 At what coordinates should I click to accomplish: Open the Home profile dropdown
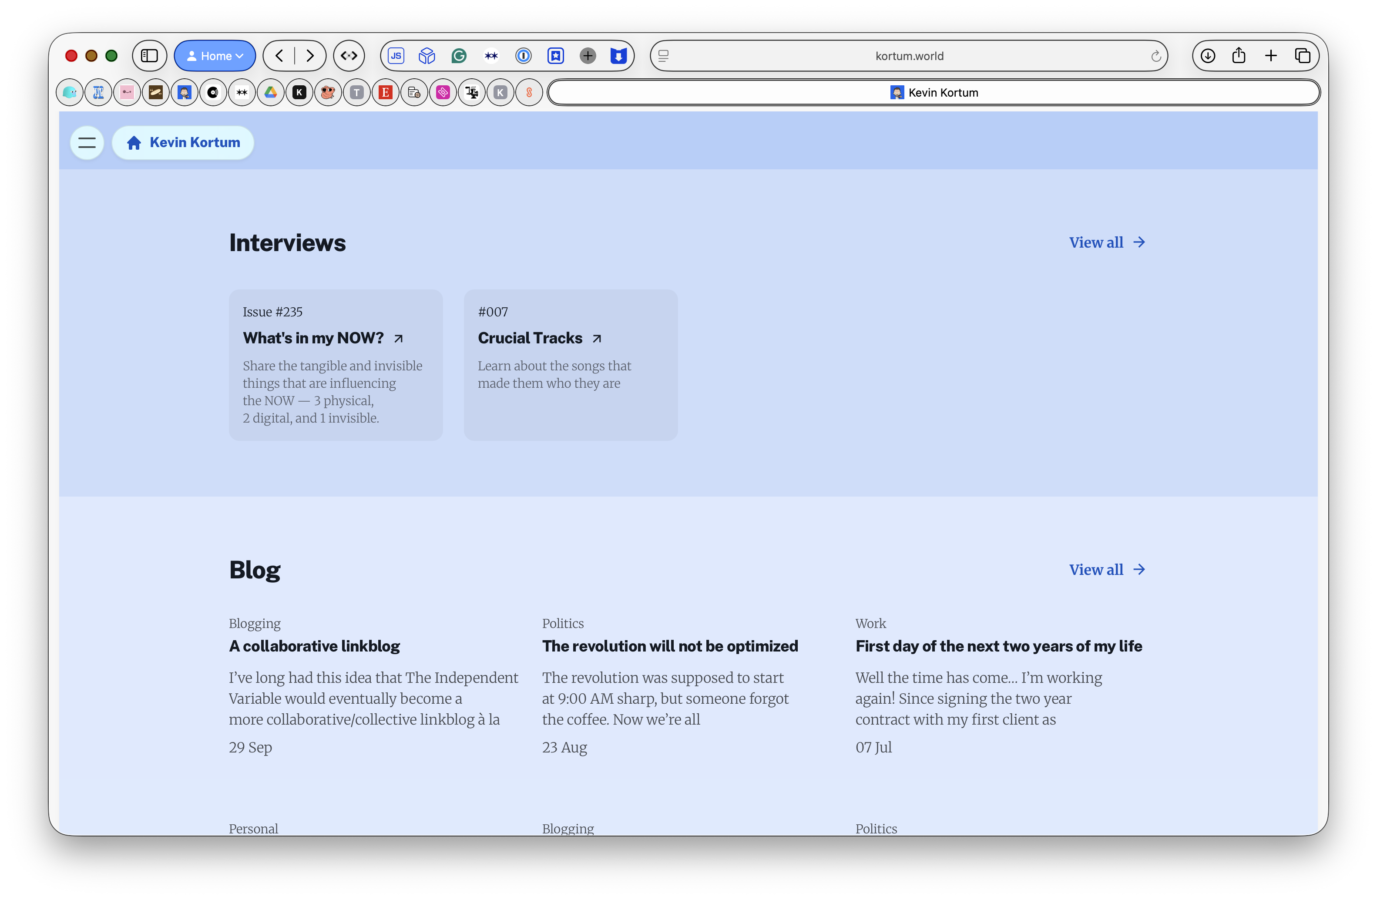pyautogui.click(x=215, y=56)
